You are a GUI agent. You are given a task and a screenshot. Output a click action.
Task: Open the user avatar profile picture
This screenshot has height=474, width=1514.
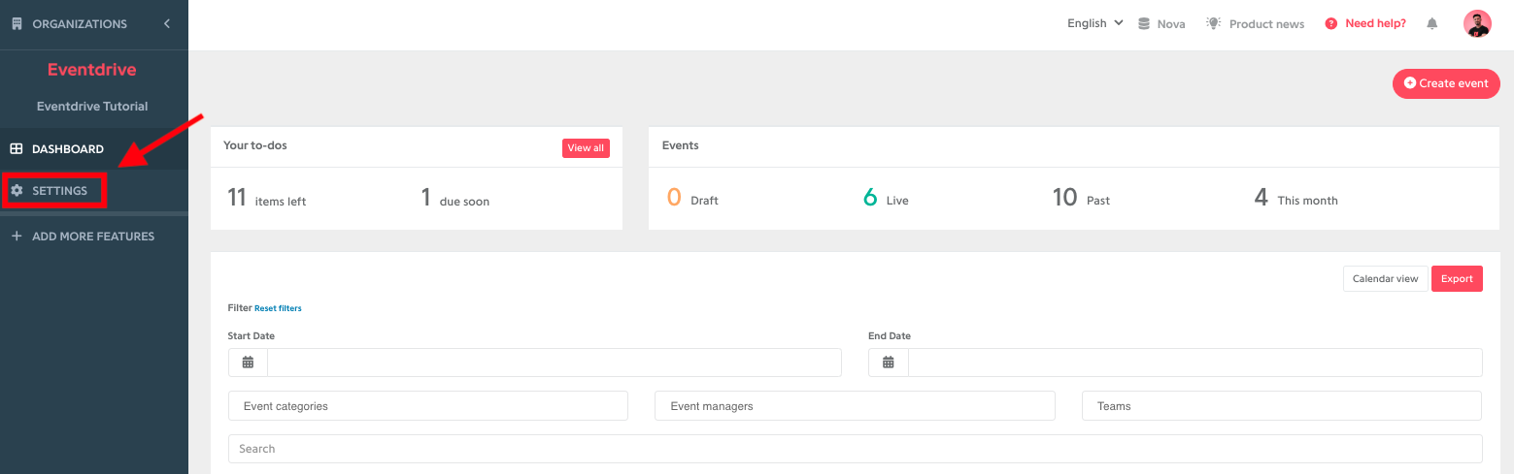click(1477, 23)
